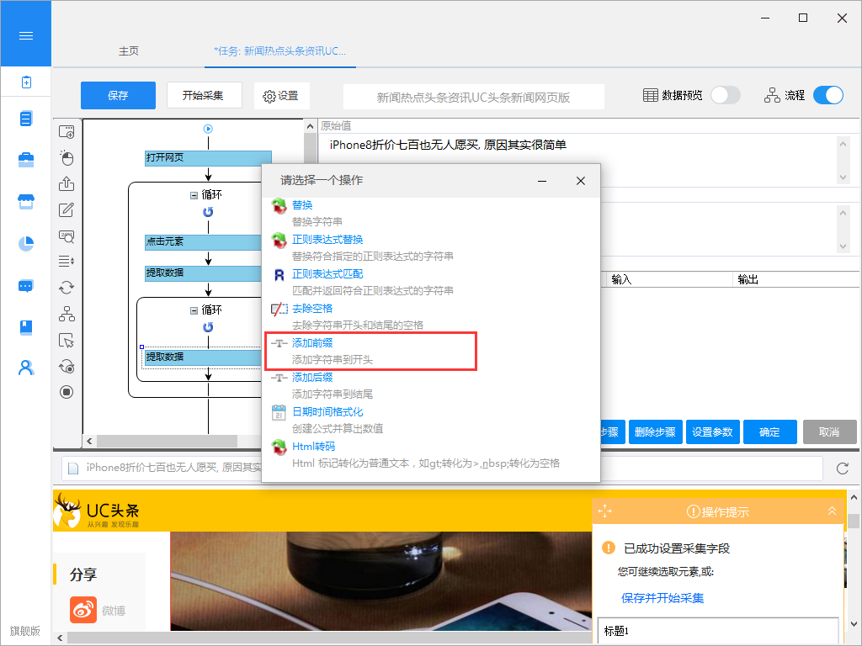862x646 pixels.
Task: Refresh the embedded browser page
Action: pos(842,469)
